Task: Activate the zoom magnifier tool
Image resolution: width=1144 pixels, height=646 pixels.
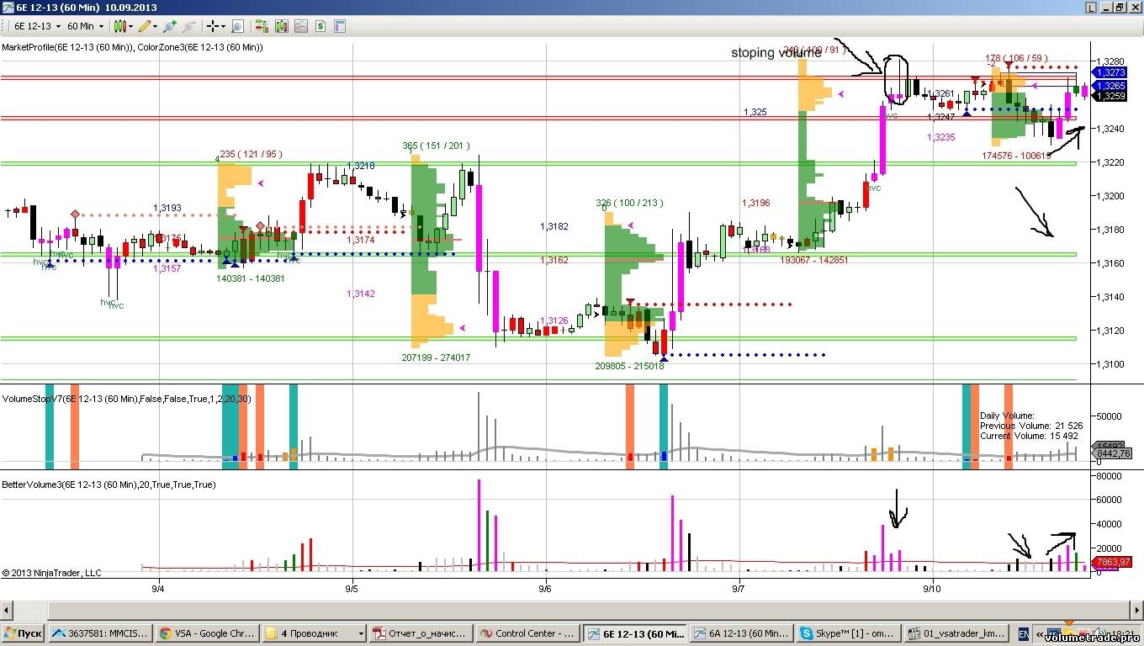Action: tap(238, 27)
